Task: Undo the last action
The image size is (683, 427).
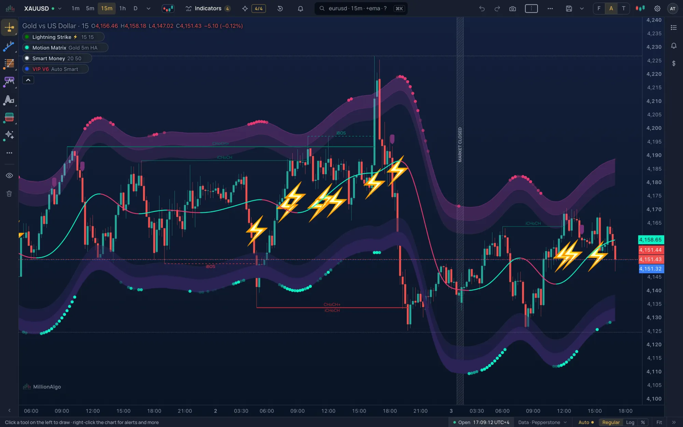Action: pos(482,9)
